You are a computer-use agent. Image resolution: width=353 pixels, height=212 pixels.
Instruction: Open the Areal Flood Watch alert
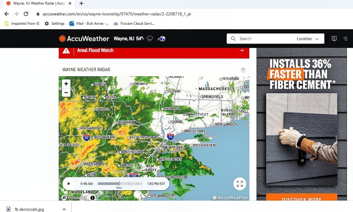pos(154,50)
